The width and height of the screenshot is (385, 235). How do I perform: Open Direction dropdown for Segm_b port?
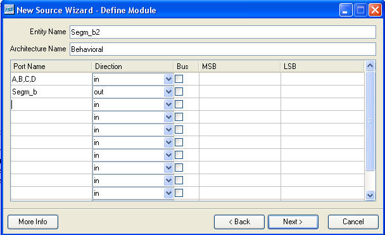[168, 92]
